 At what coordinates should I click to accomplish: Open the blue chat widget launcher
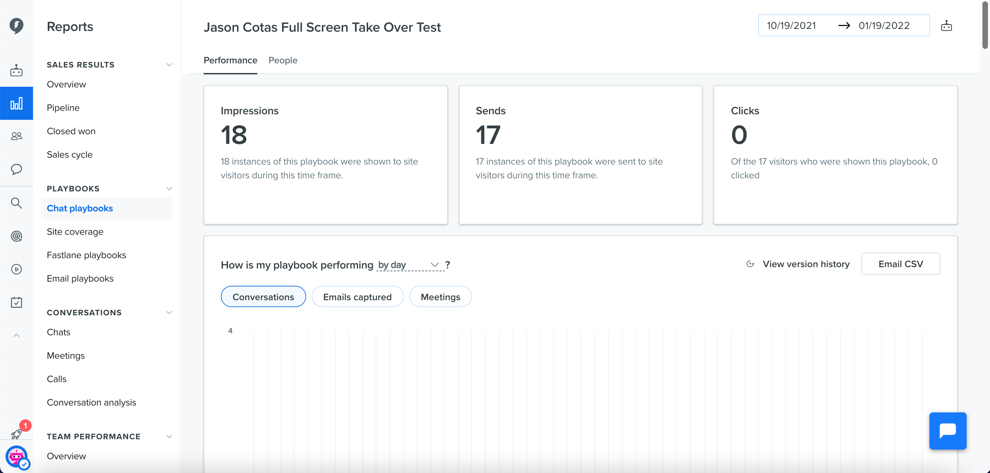tap(948, 431)
